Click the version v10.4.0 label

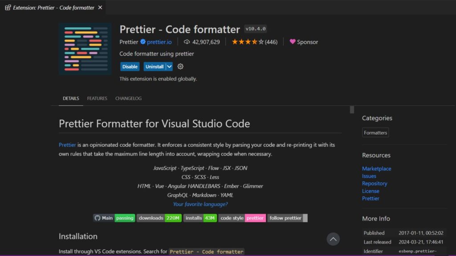tap(256, 29)
